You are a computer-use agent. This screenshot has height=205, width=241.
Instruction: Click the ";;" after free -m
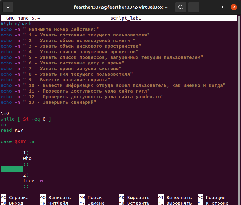[x=26, y=186]
